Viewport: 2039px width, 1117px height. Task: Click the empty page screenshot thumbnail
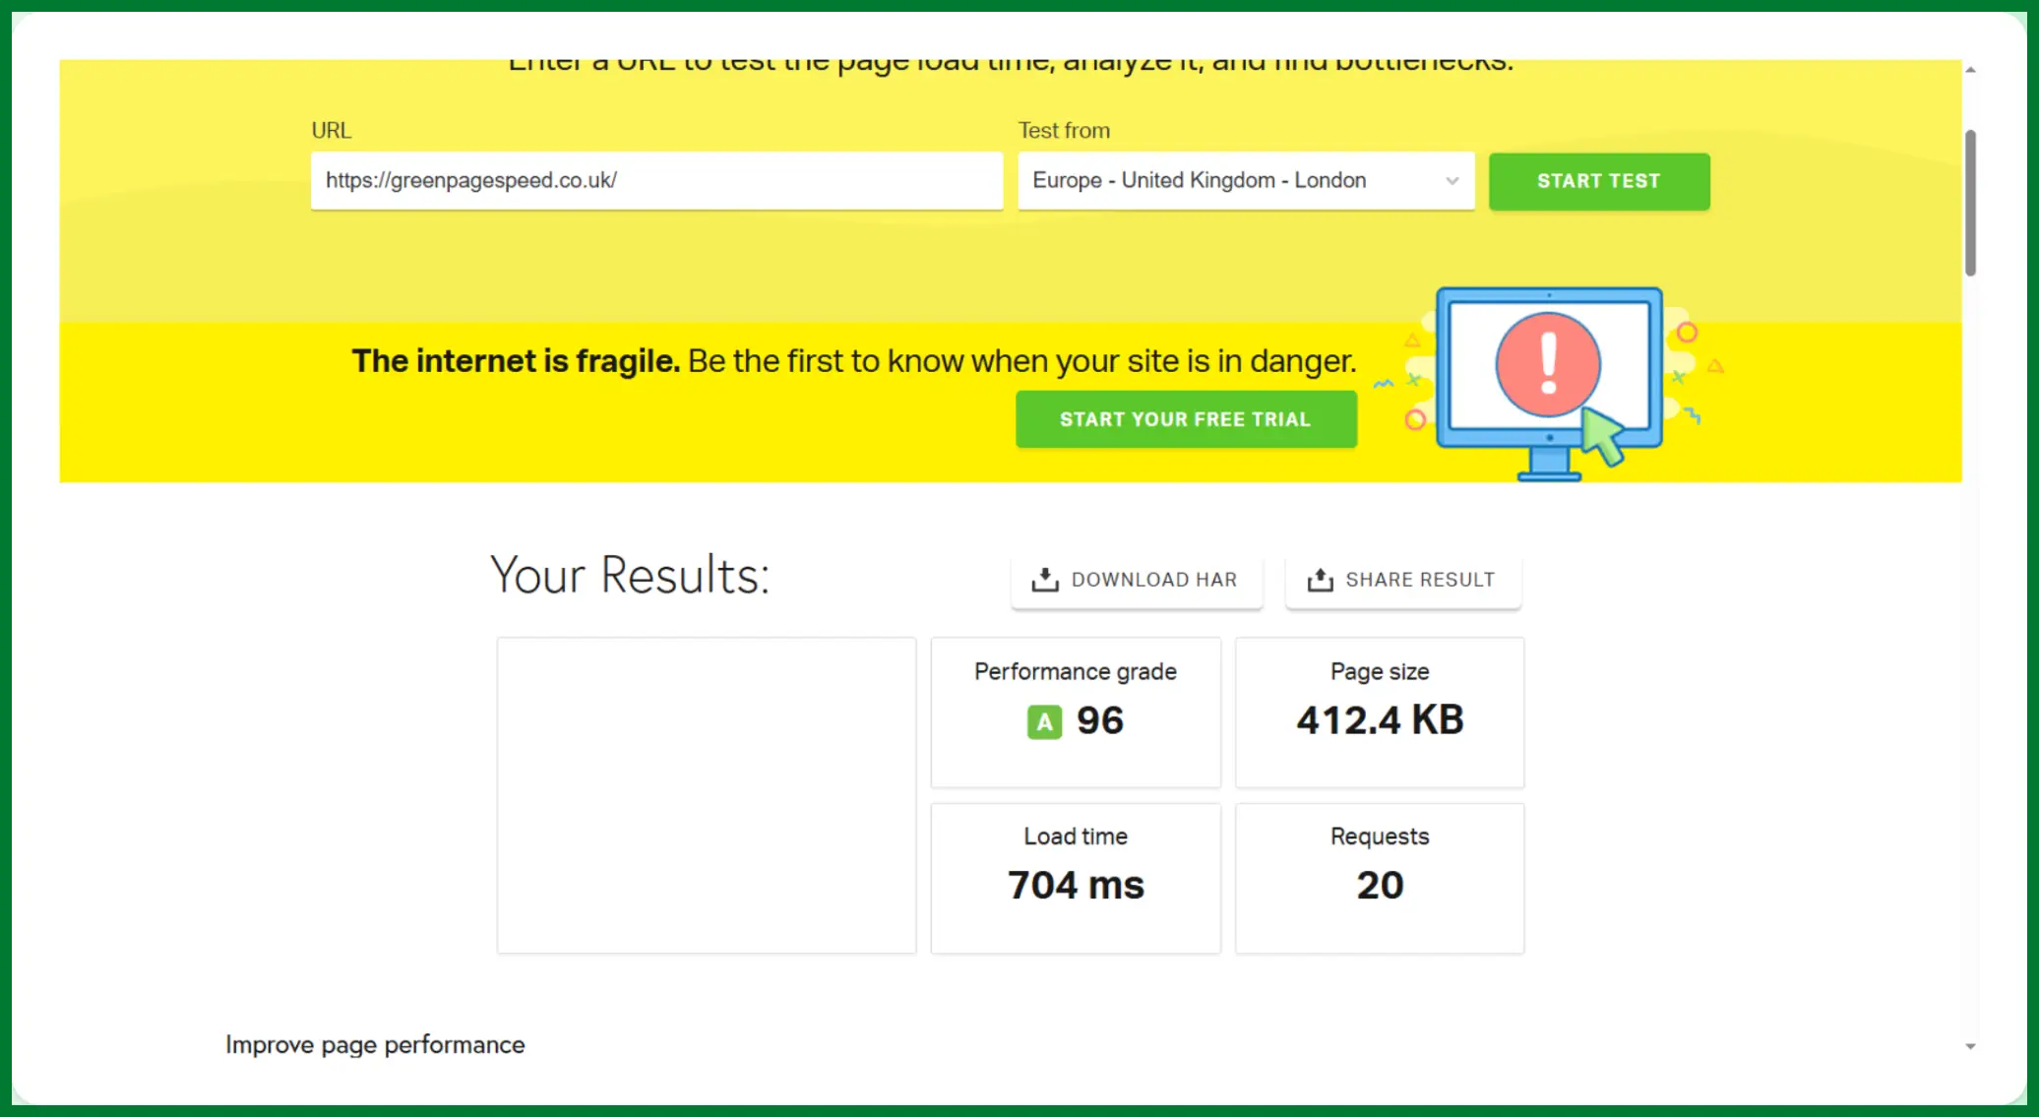click(706, 795)
